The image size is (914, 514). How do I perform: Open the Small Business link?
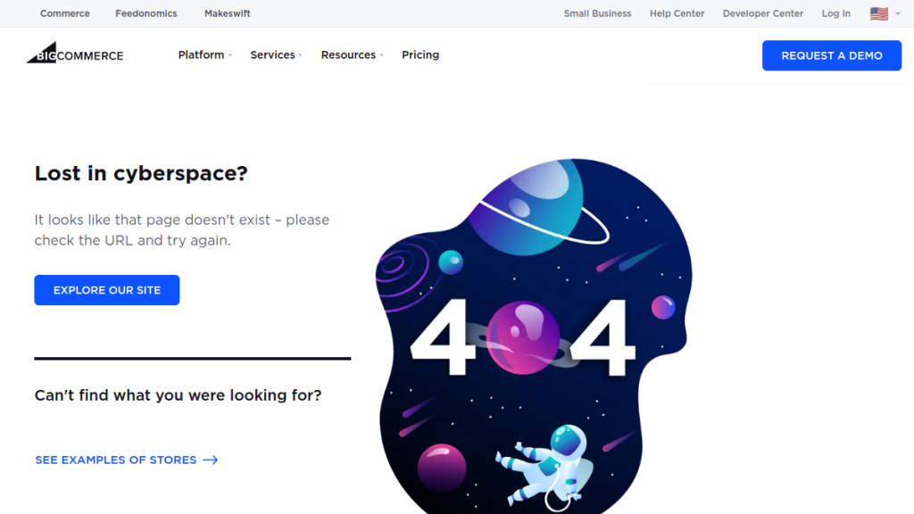[597, 13]
